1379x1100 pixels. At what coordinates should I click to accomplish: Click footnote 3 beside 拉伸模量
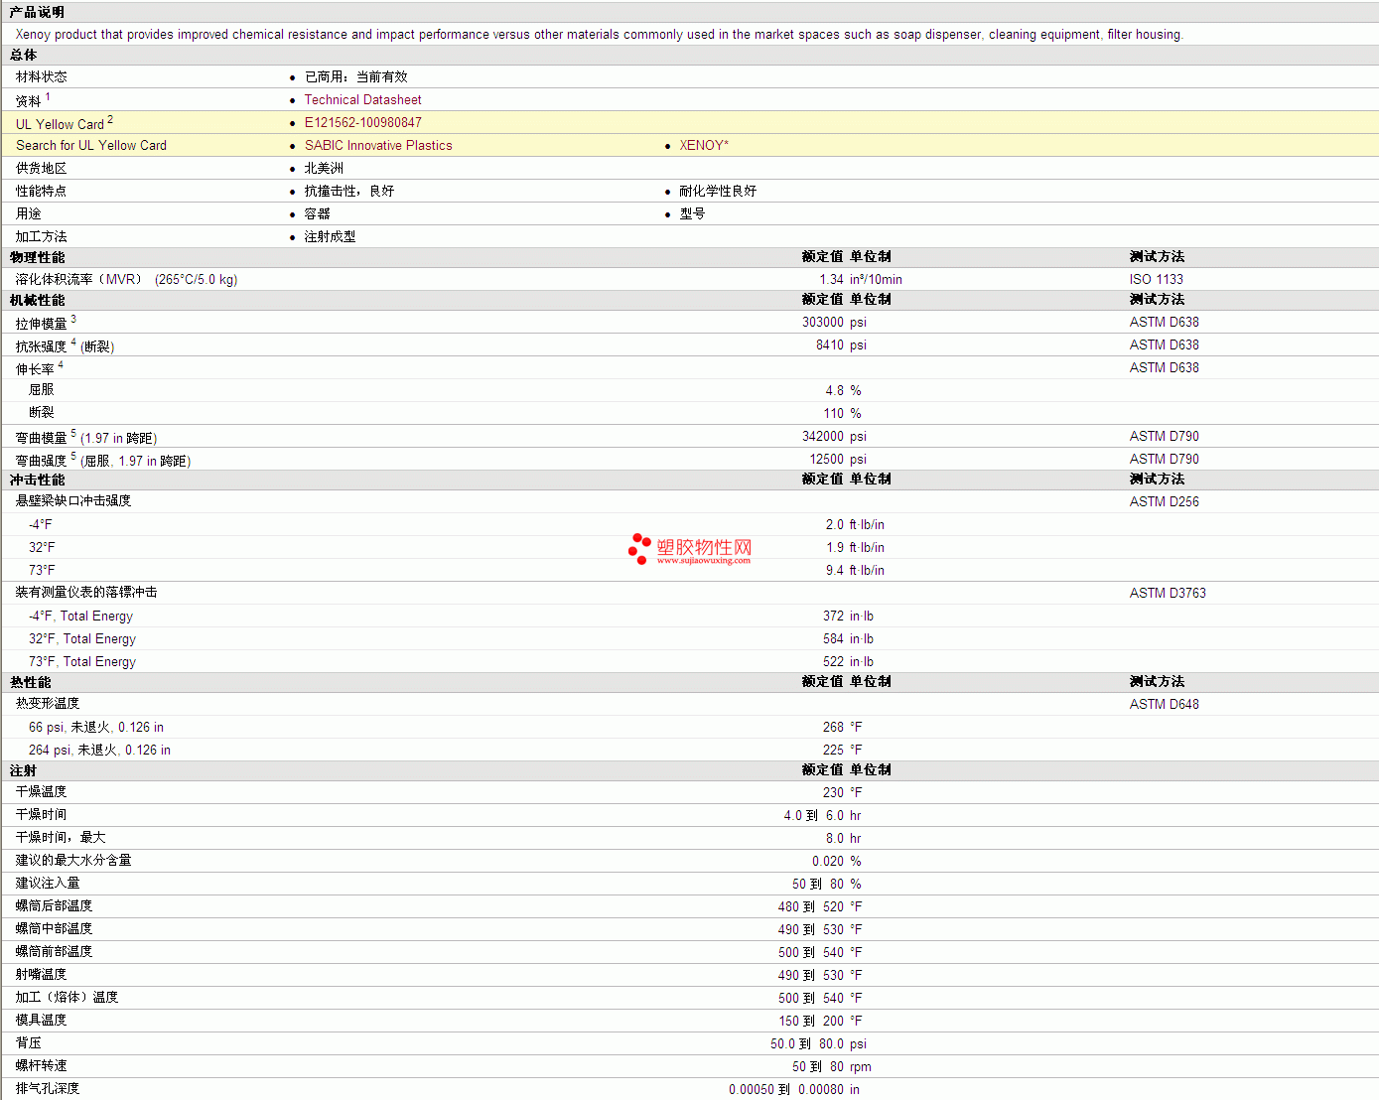[73, 319]
